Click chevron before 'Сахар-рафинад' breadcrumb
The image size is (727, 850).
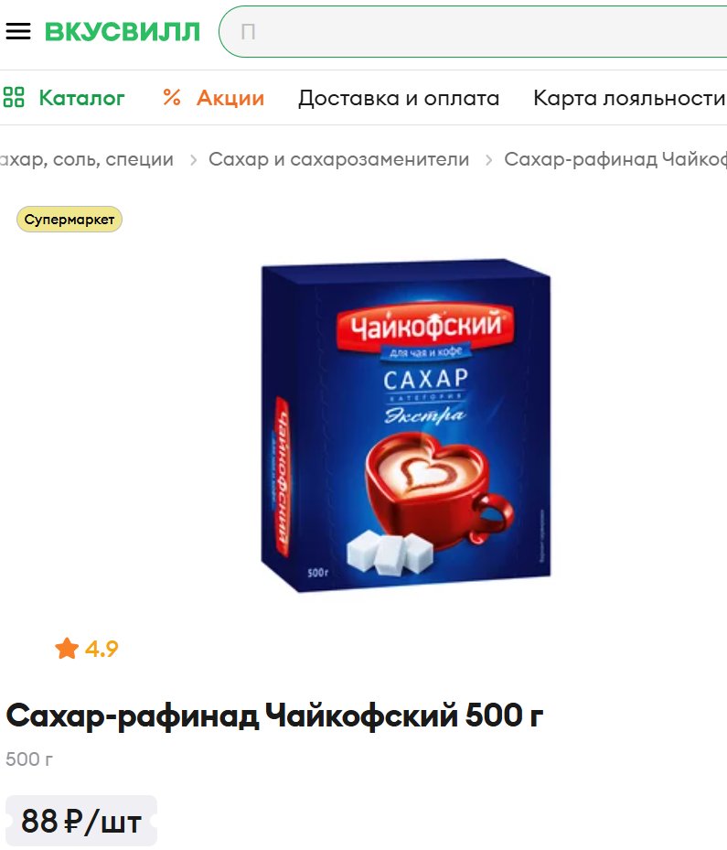pyautogui.click(x=488, y=160)
